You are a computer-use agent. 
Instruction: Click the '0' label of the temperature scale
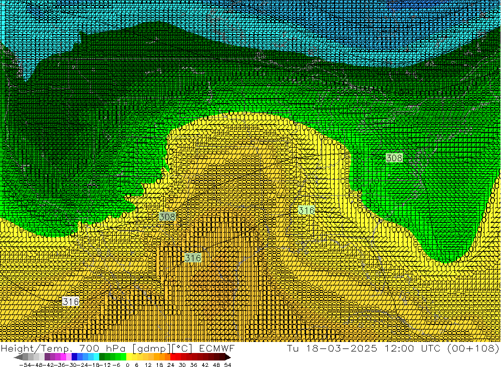127,365
